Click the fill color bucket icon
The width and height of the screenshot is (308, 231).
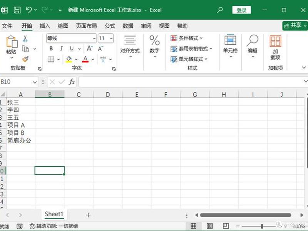click(69, 59)
